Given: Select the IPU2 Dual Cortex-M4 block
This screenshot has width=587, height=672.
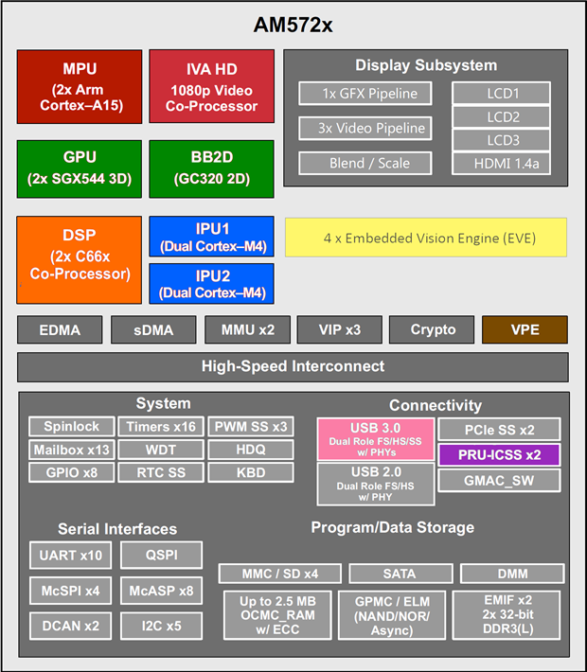Looking at the screenshot, I should (x=211, y=284).
